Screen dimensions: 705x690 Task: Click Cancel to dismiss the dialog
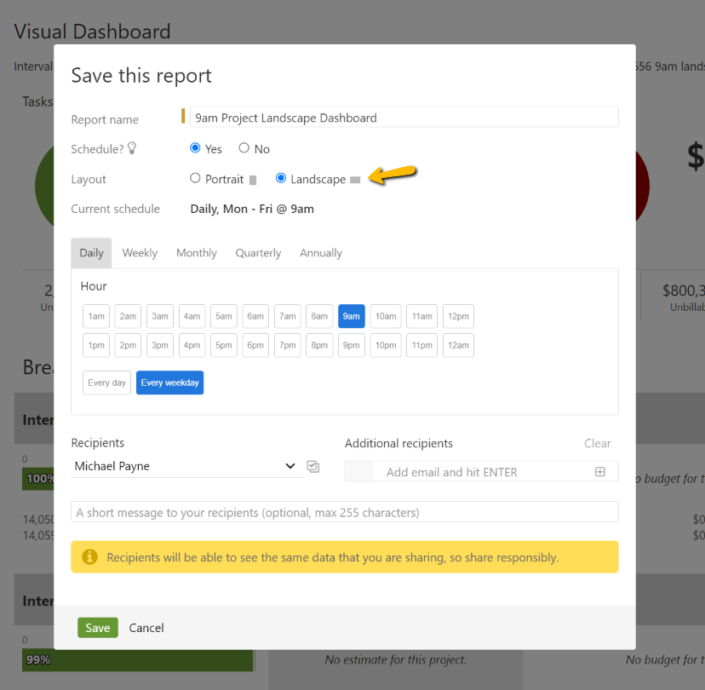pos(146,628)
